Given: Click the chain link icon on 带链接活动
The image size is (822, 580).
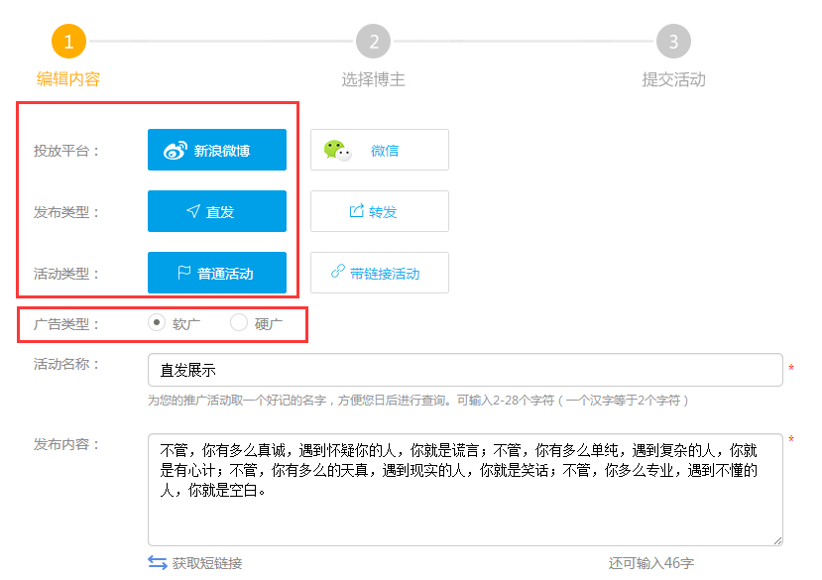Looking at the screenshot, I should [x=337, y=272].
